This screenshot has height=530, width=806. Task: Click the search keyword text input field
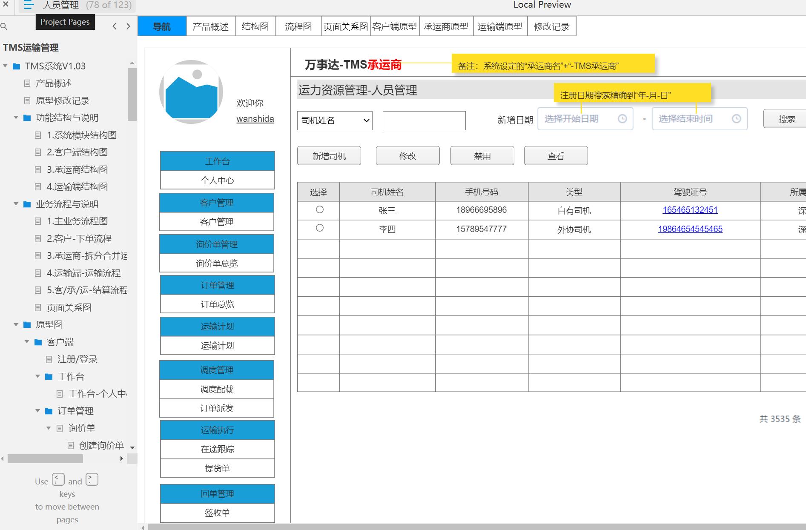pyautogui.click(x=424, y=120)
